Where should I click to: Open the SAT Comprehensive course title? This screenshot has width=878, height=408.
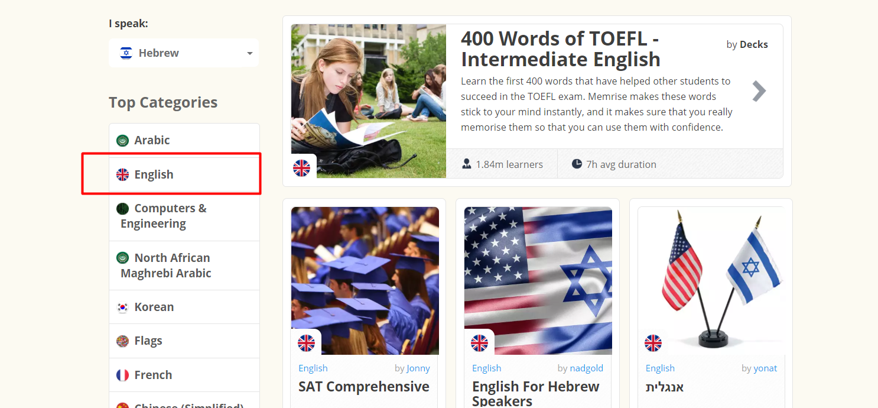pos(364,387)
